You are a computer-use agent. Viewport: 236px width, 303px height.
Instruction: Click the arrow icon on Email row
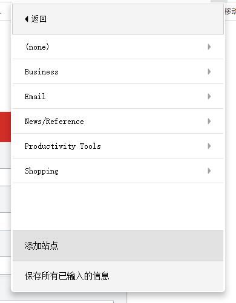tap(209, 96)
